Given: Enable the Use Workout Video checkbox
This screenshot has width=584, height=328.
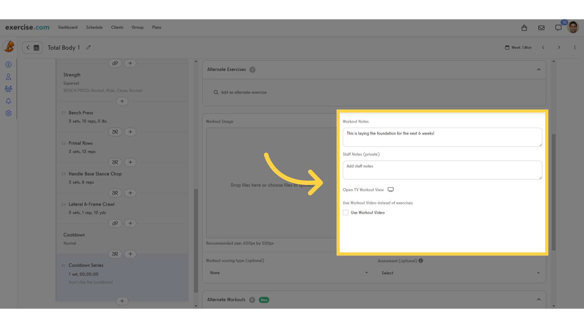Looking at the screenshot, I should [345, 212].
